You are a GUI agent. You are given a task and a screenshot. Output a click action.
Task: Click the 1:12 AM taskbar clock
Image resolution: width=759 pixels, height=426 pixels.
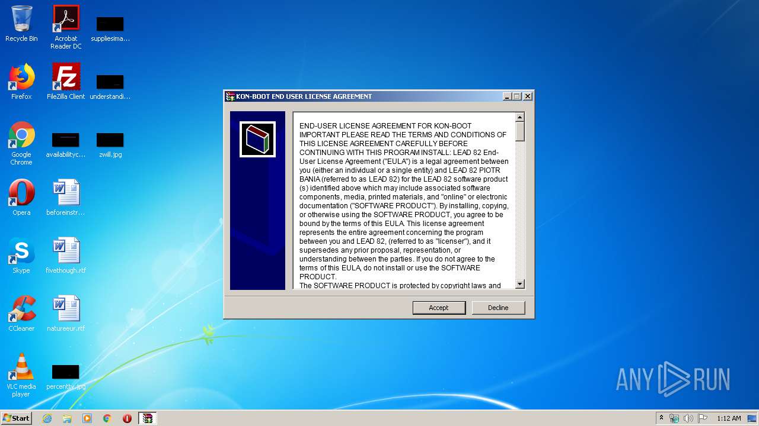(729, 418)
